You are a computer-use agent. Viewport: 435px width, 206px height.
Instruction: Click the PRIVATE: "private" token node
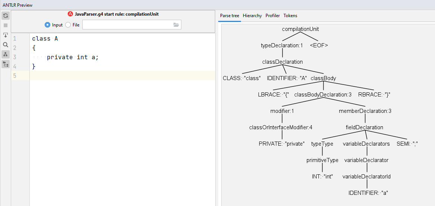tap(282, 144)
